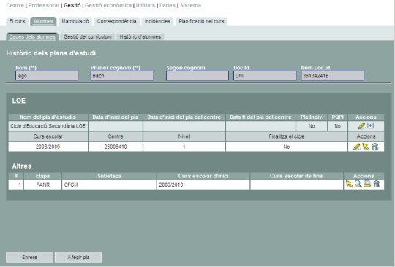Click the Primer cognom field containing Bach
395x267 pixels.
point(122,76)
